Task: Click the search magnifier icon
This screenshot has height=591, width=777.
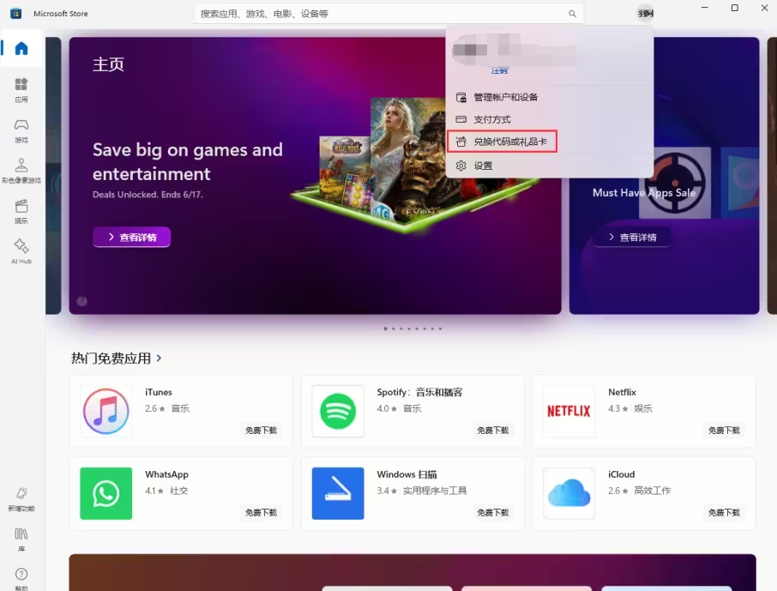Action: (x=572, y=14)
